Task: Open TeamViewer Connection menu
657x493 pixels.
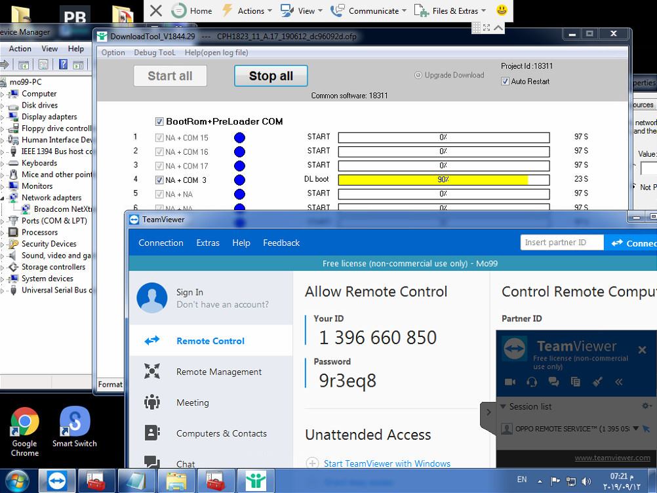Action: pos(161,243)
